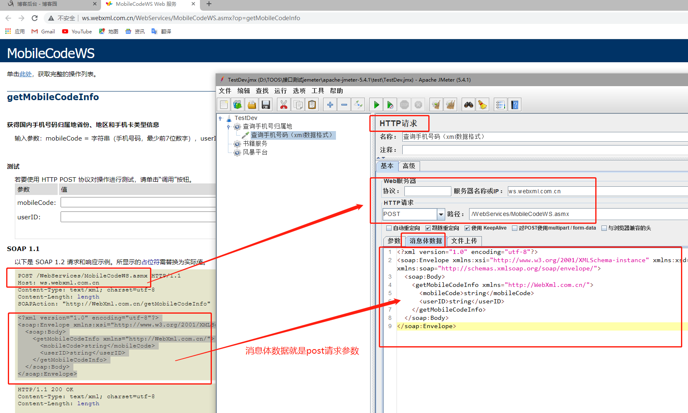Viewport: 688px width, 413px height.
Task: Click the Copy icon in JMeter toolbar
Action: pyautogui.click(x=298, y=105)
